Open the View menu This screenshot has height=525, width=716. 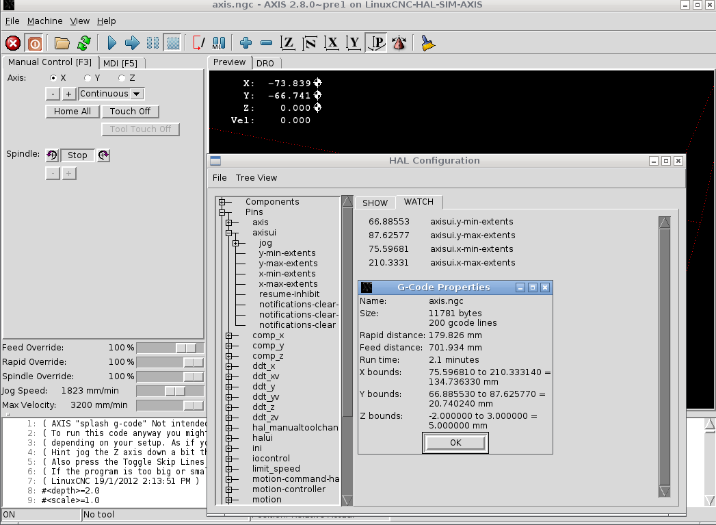tap(79, 21)
